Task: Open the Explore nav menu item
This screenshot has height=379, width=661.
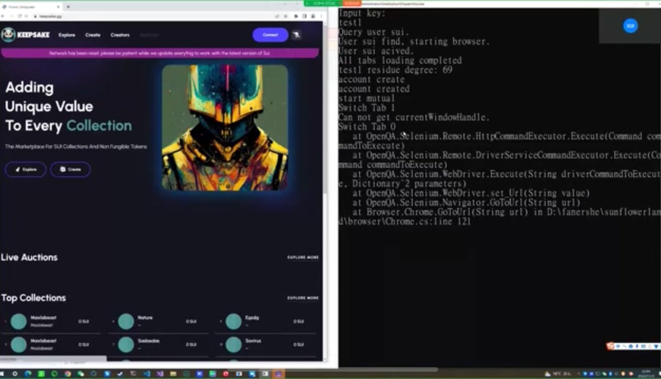Action: coord(67,35)
